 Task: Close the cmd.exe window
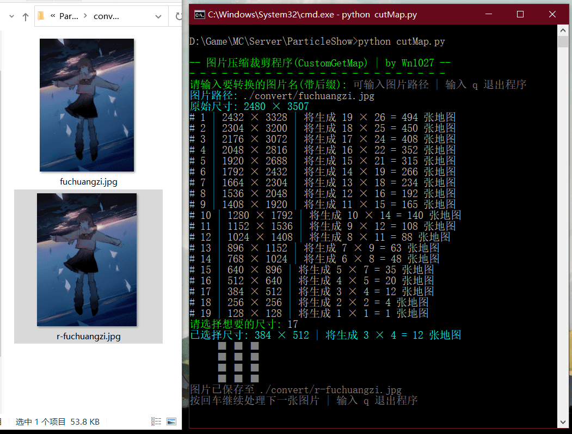552,14
